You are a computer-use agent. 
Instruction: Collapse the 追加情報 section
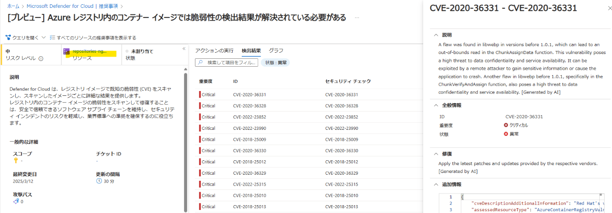tap(436, 184)
